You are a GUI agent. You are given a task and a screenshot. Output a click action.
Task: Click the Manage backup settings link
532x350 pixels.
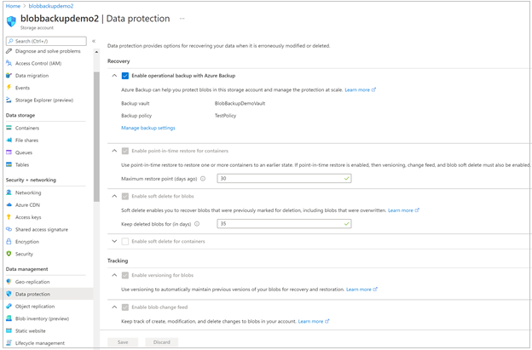click(x=148, y=128)
